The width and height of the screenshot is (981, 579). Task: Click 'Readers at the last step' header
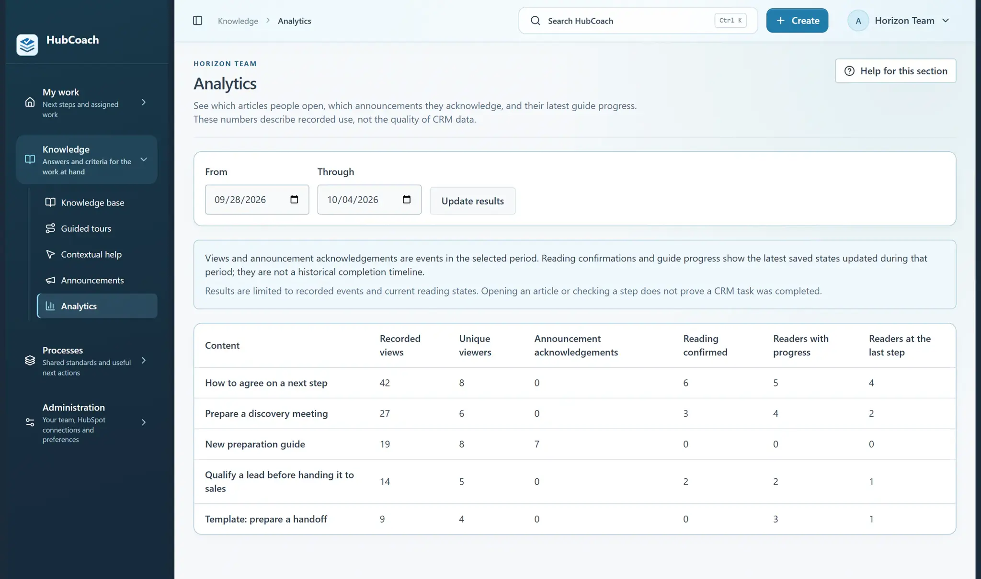[900, 345]
